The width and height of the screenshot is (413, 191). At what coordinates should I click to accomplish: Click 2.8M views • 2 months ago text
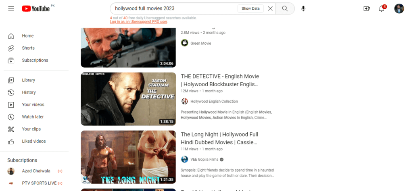203,33
